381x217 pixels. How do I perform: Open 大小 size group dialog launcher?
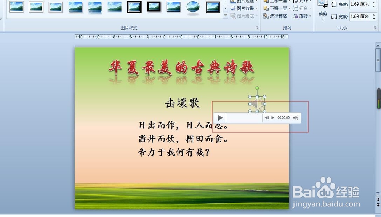point(375,28)
